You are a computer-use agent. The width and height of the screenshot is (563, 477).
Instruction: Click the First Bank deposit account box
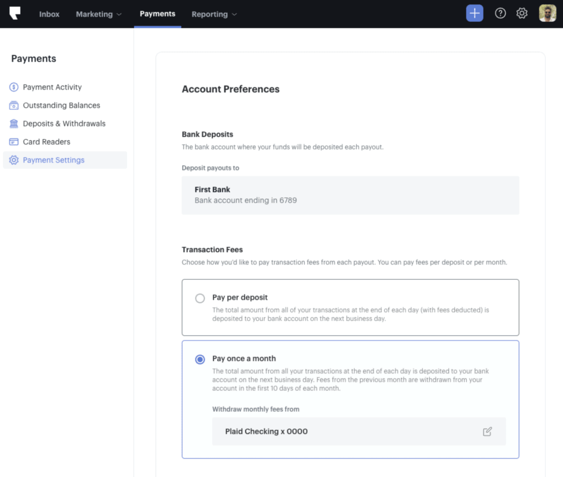(350, 195)
